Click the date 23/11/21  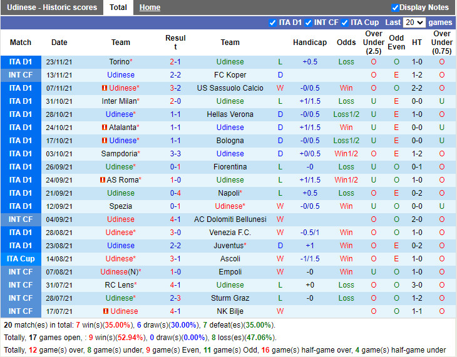pyautogui.click(x=59, y=62)
